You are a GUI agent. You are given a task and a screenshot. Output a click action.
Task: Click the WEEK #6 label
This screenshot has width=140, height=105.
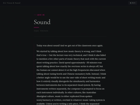[41, 15]
